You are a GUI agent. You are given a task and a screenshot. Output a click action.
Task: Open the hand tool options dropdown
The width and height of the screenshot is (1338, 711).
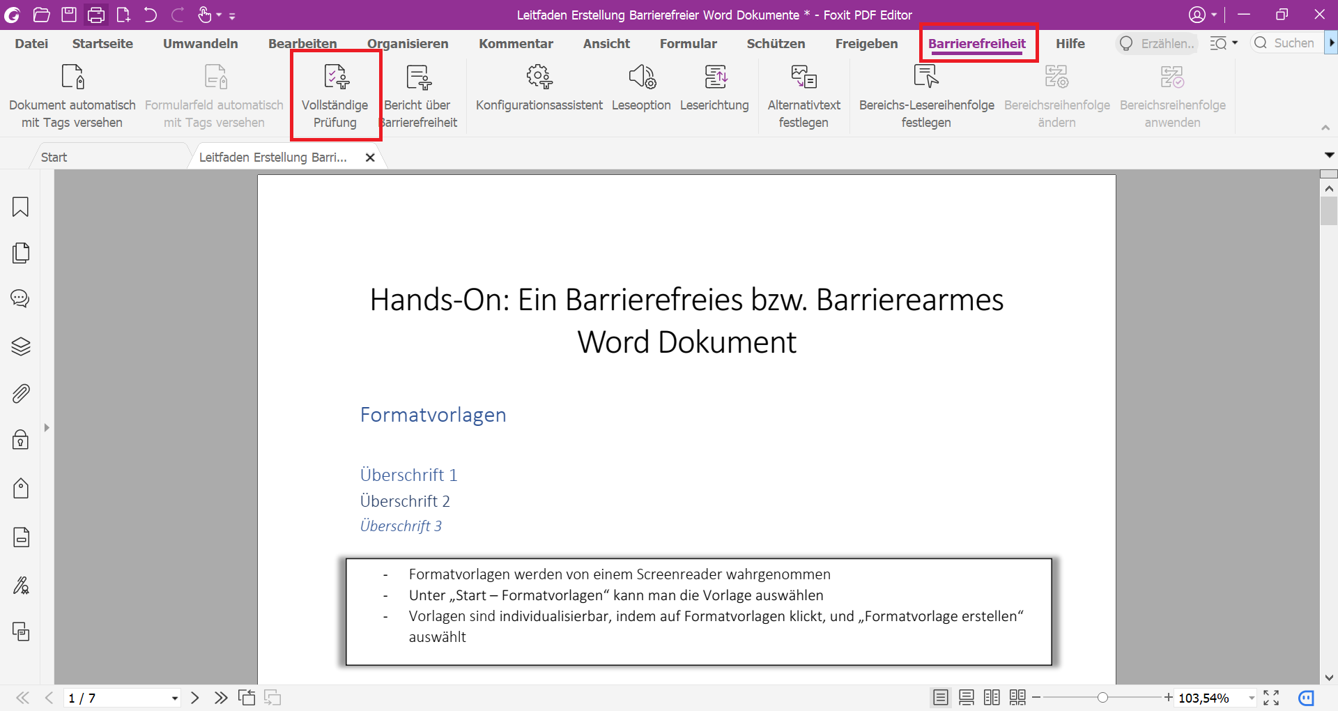tap(217, 15)
